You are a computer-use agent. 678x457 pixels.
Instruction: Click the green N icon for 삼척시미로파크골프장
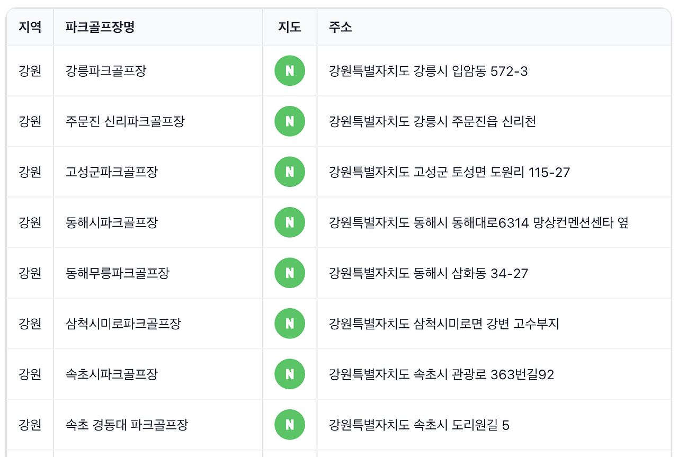pyautogui.click(x=289, y=323)
